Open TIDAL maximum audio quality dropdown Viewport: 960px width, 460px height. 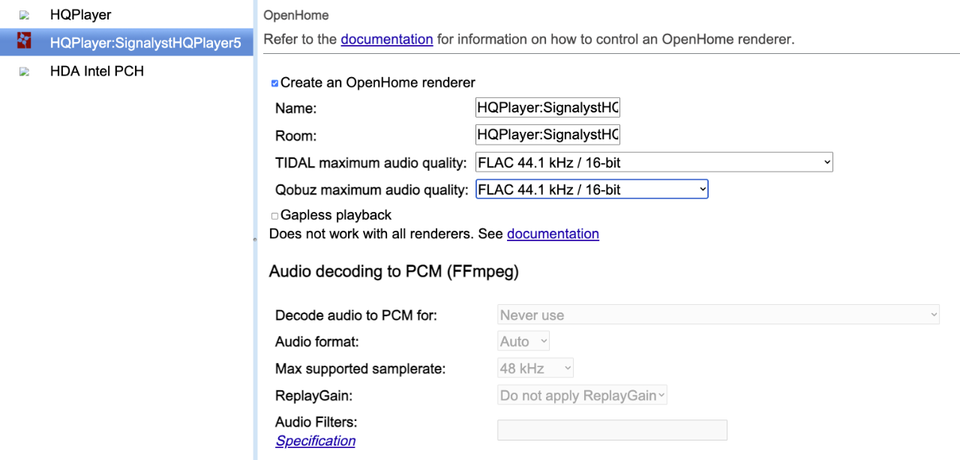654,162
